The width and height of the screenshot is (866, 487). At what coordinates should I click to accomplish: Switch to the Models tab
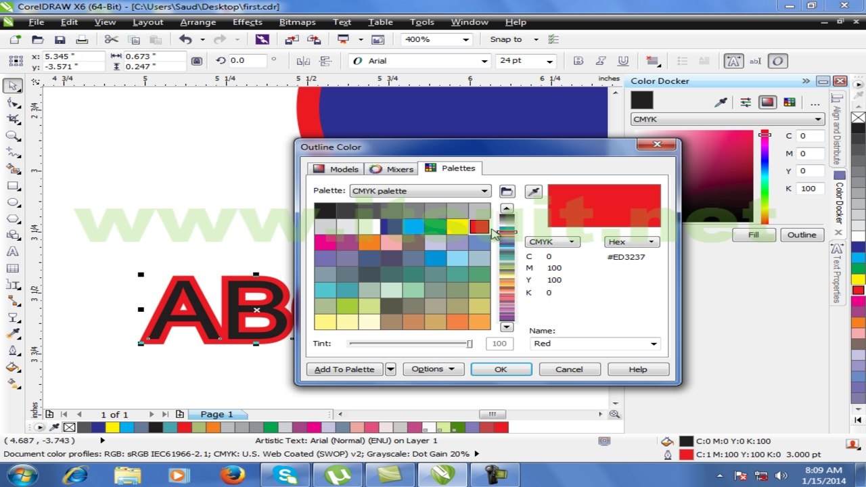336,169
